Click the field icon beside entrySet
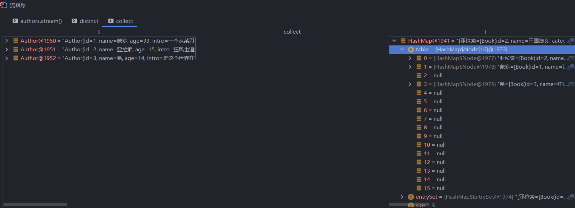This screenshot has width=575, height=208. (411, 197)
